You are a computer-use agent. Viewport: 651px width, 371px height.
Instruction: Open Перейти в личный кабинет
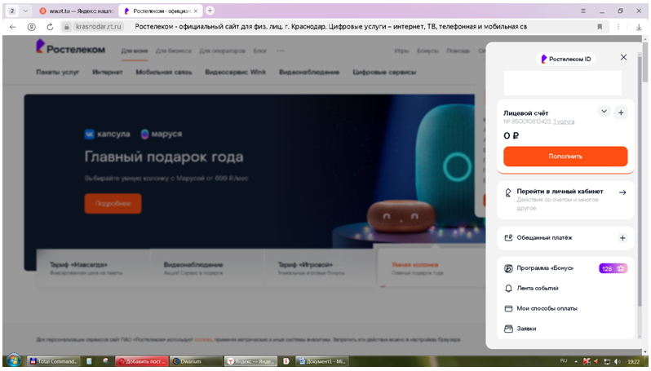point(565,200)
